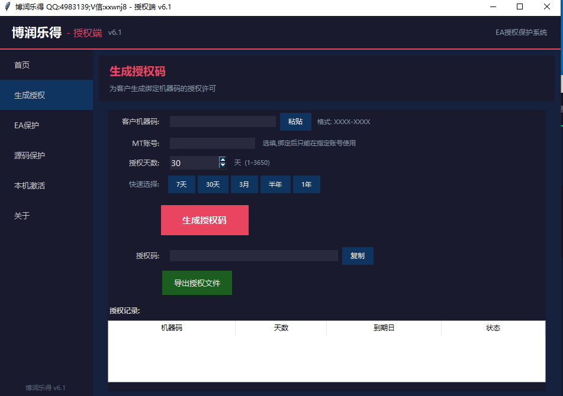Choose the 1年 quick option
Image resolution: width=563 pixels, height=396 pixels.
[306, 184]
